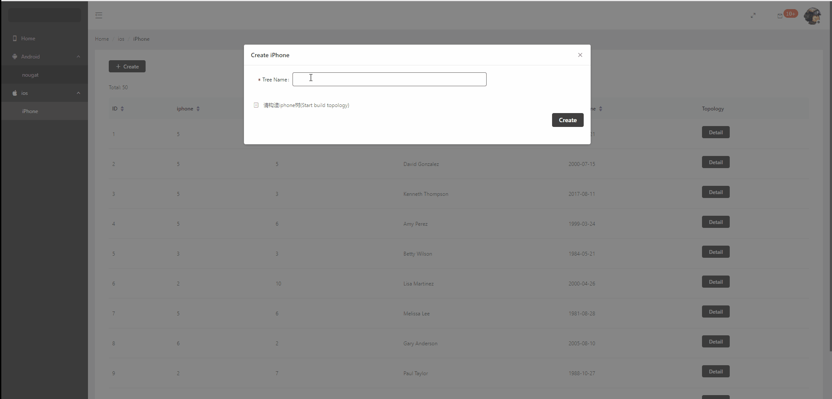Sort by the partially hidden date column

(x=601, y=109)
